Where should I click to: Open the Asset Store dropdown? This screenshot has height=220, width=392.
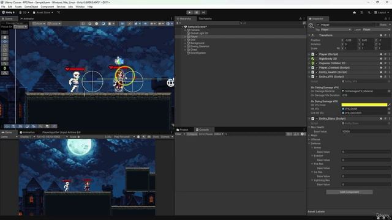pyautogui.click(x=43, y=12)
